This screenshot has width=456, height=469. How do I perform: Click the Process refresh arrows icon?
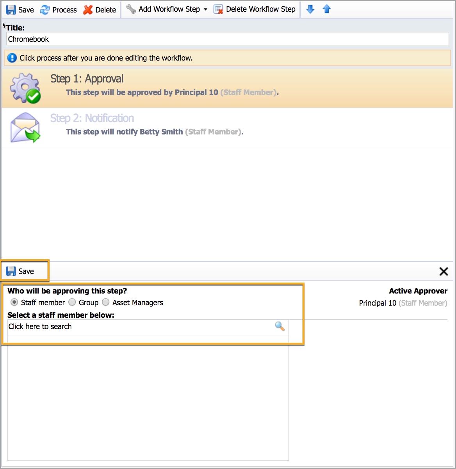[x=45, y=9]
